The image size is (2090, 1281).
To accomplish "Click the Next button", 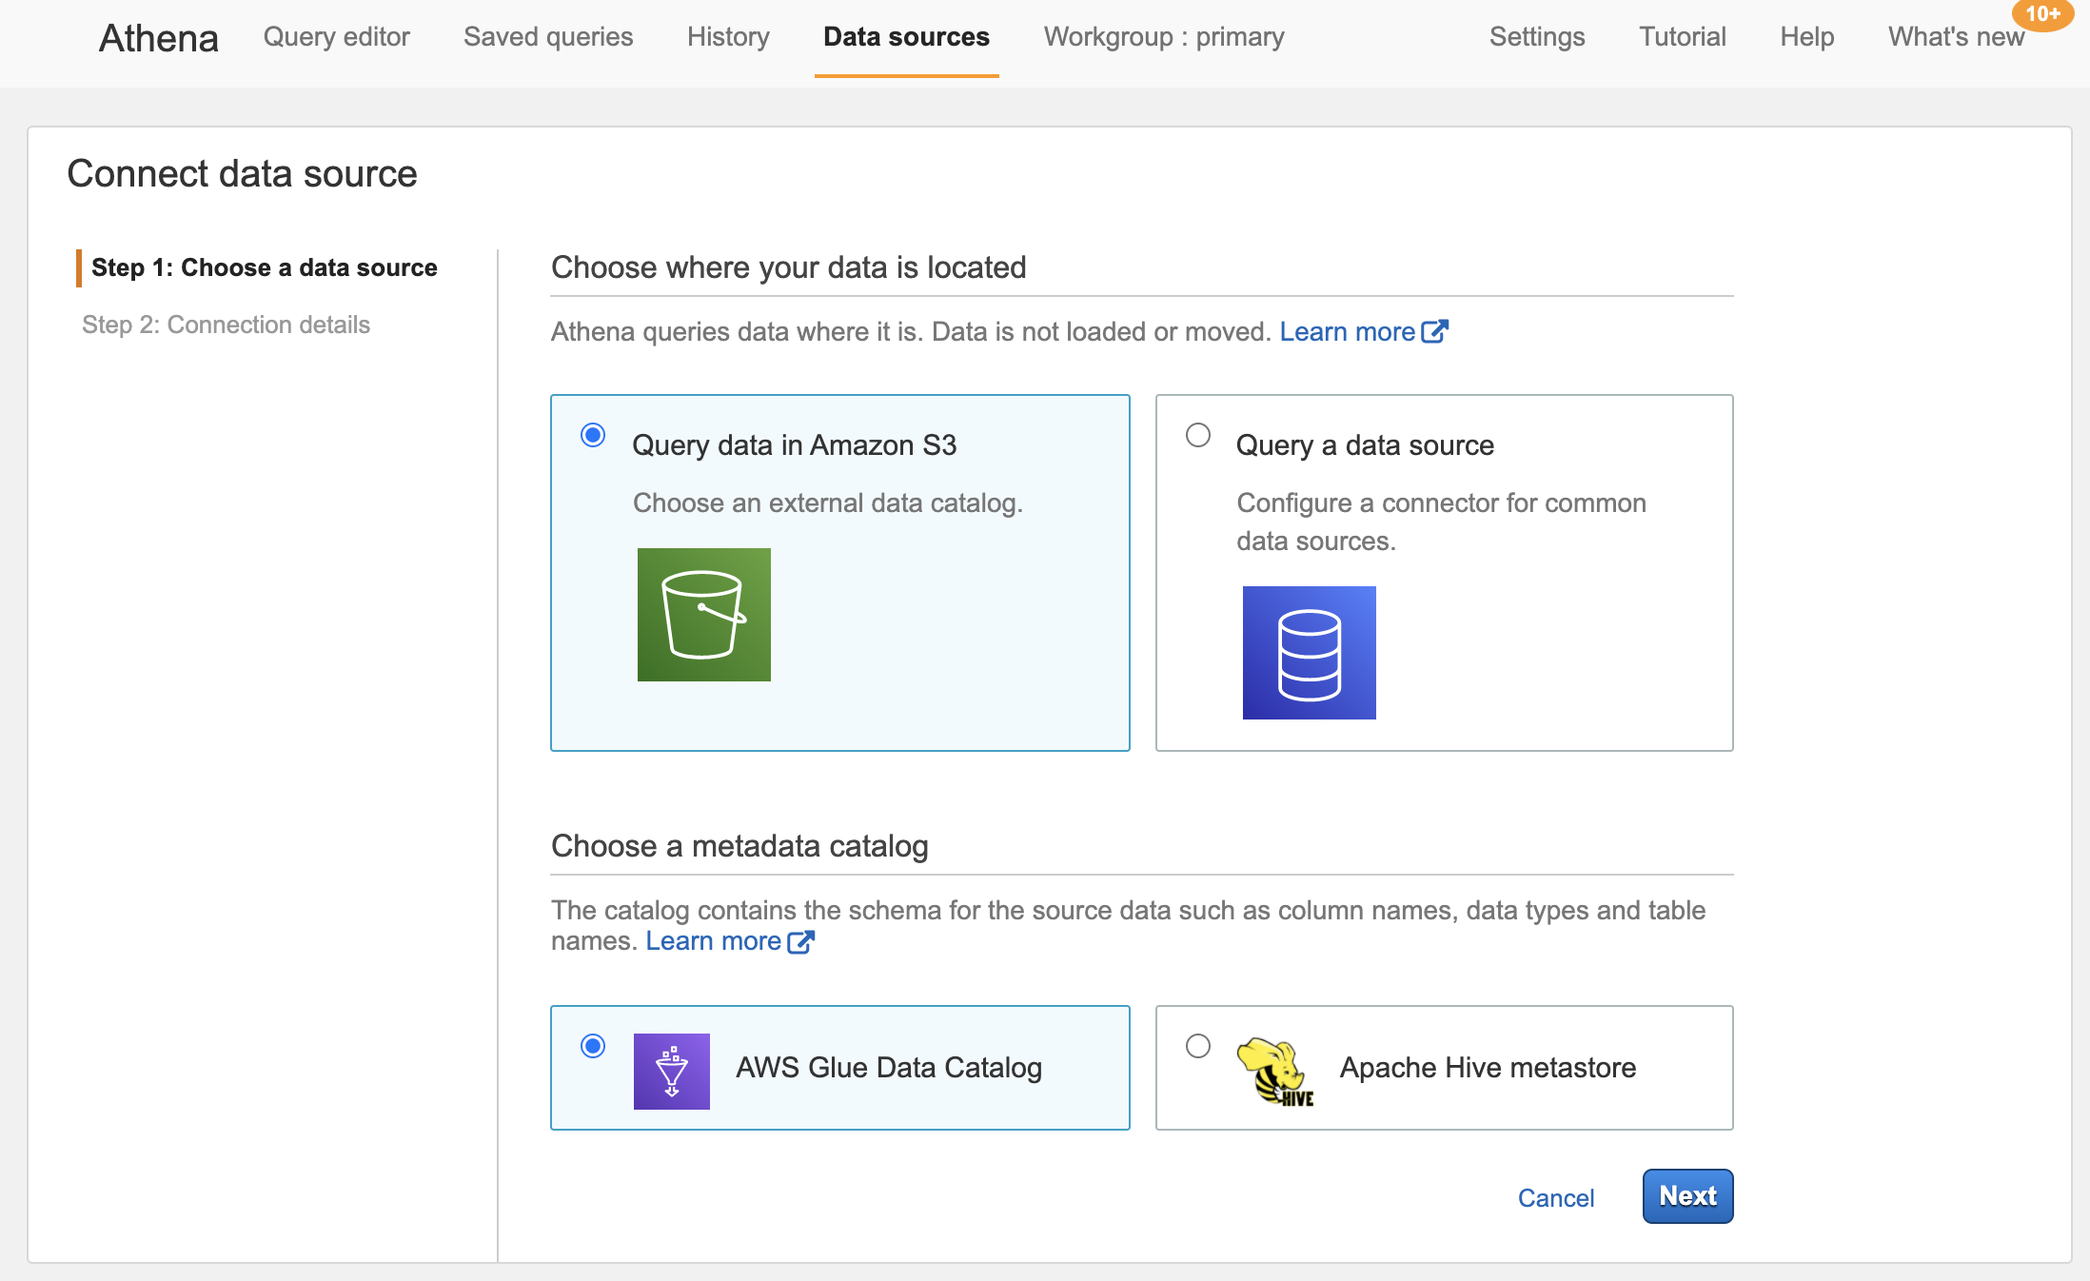I will [x=1686, y=1196].
